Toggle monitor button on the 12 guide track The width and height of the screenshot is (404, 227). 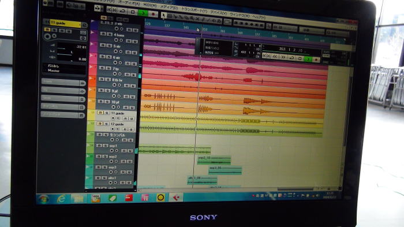point(118,129)
